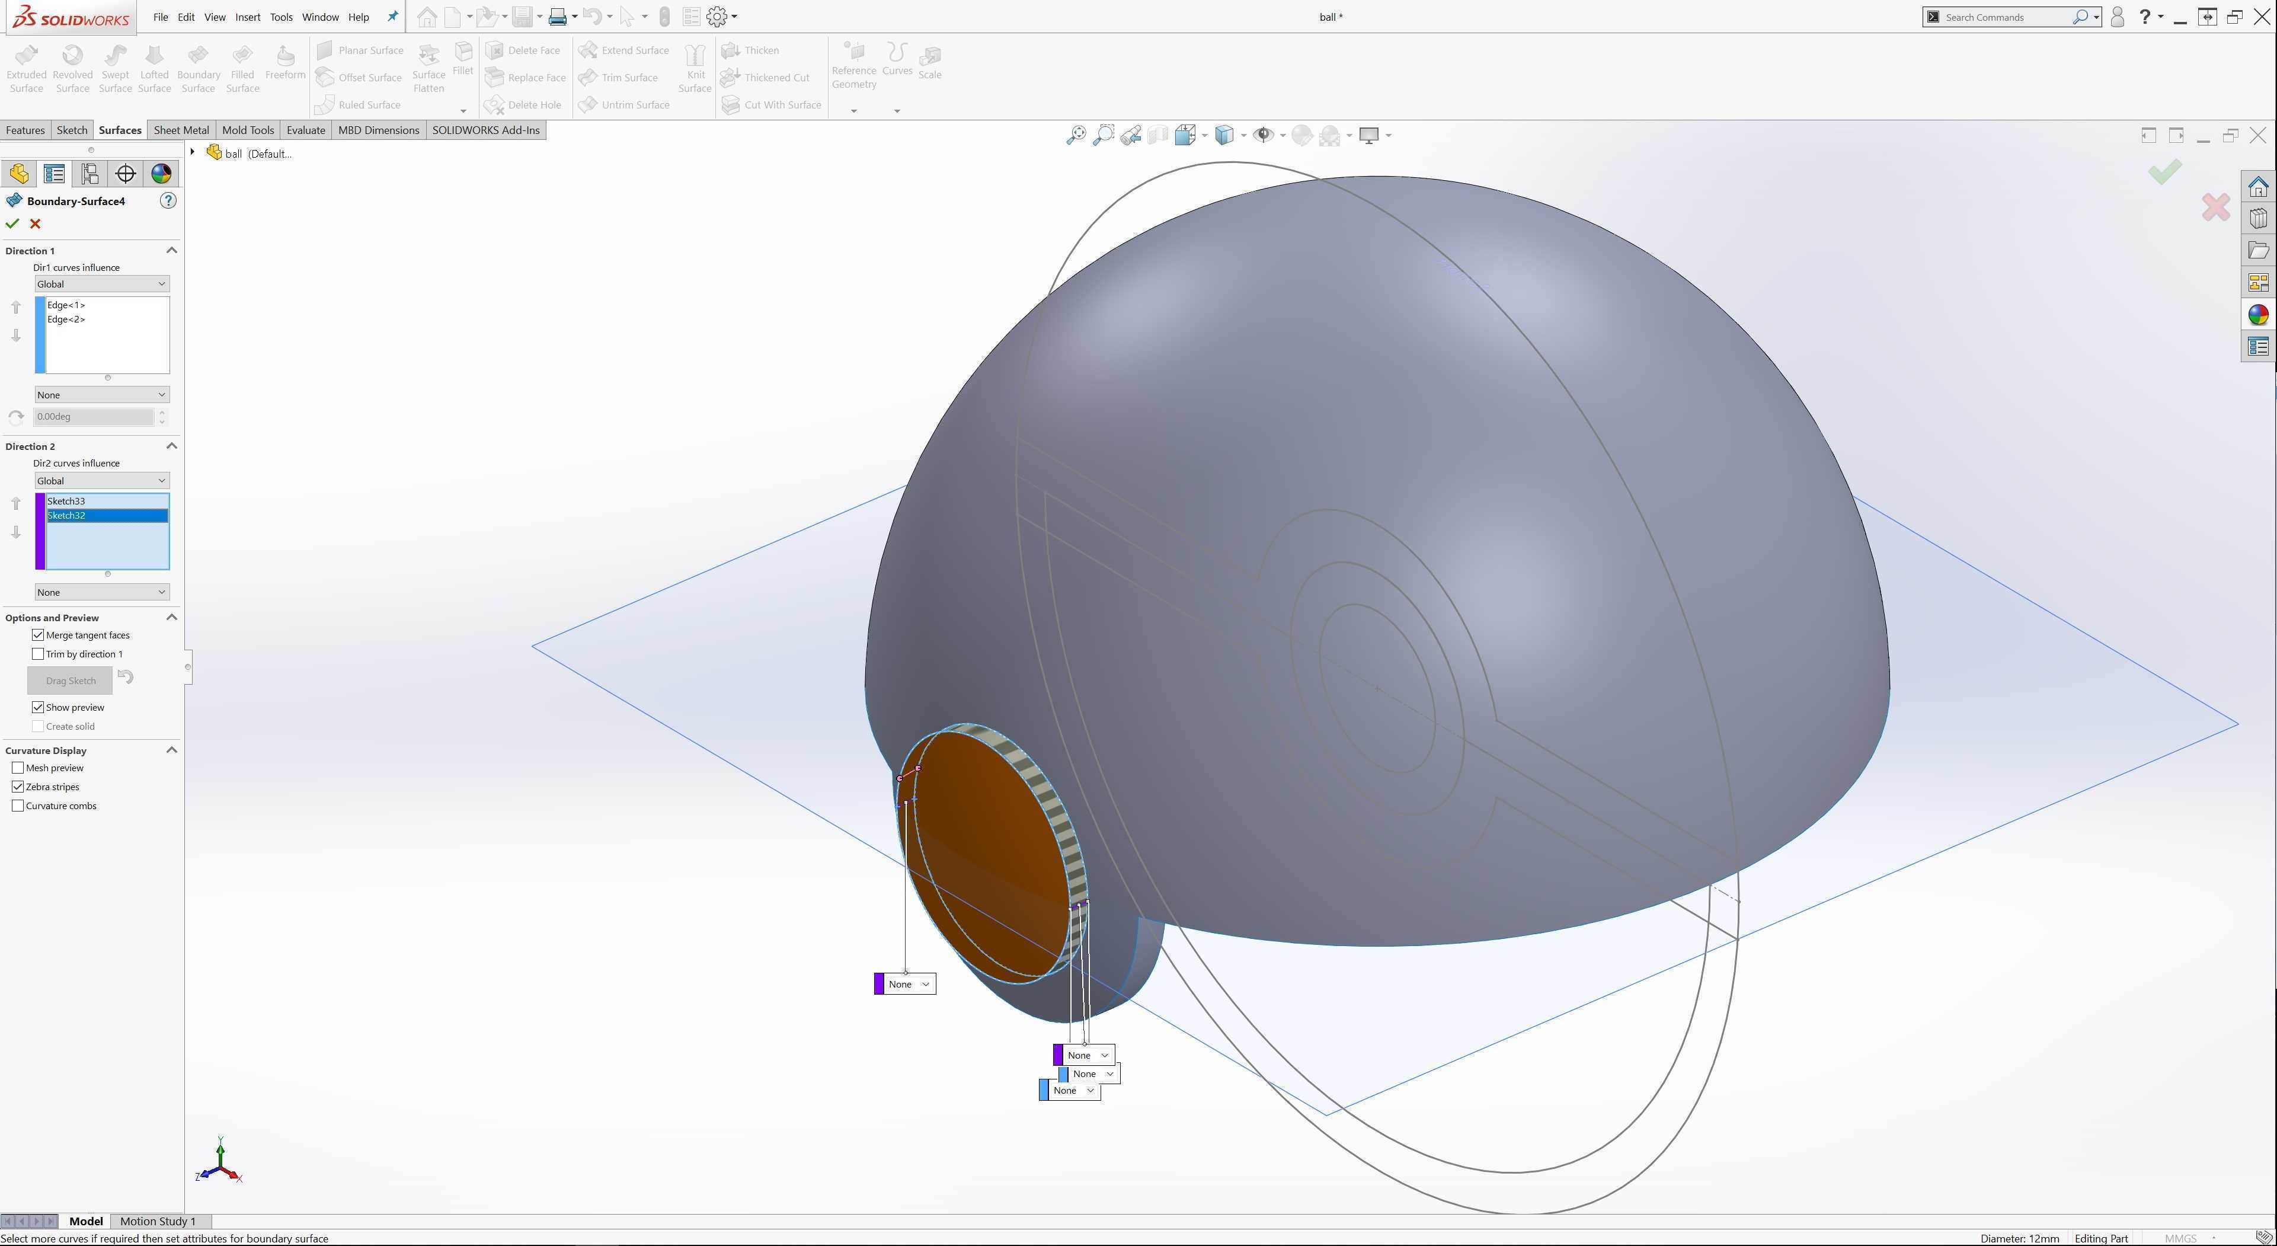This screenshot has height=1246, width=2277.
Task: Click user login account icon
Action: [2117, 17]
